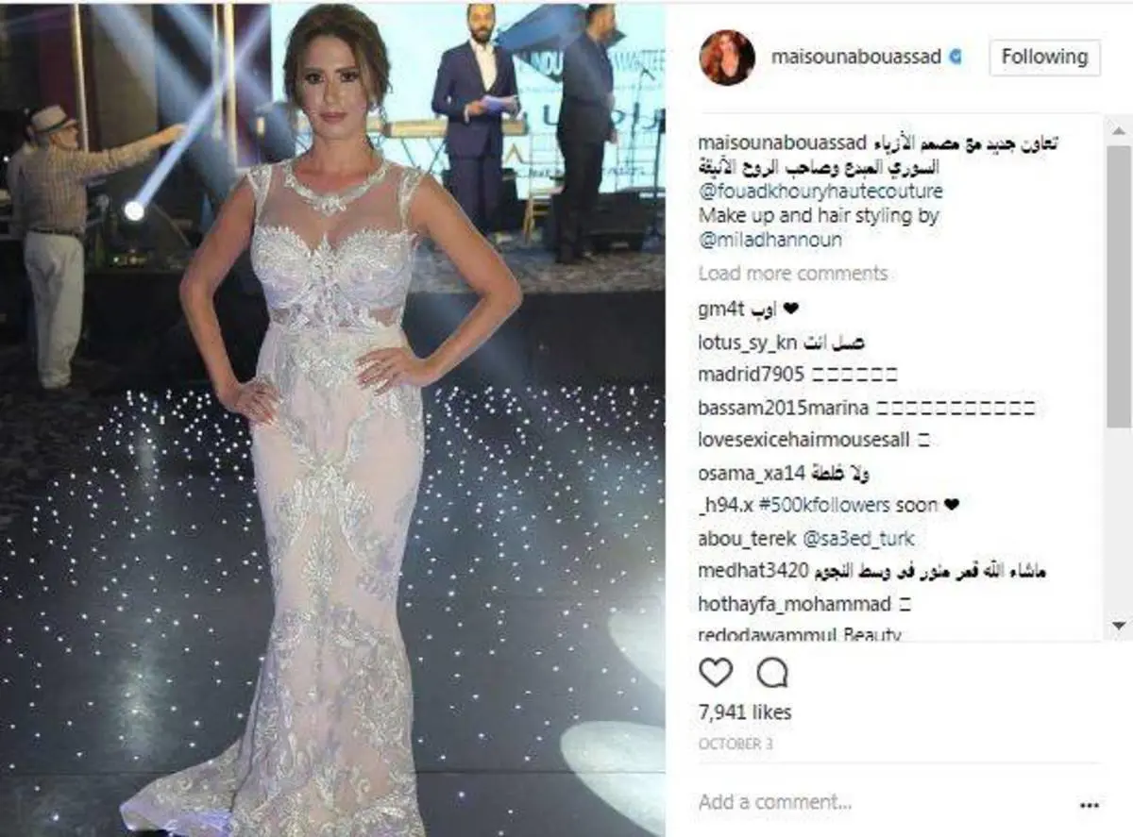Screen dimensions: 1133x837
Task: Click the comments scrollbar down arrow
Action: tap(1119, 625)
